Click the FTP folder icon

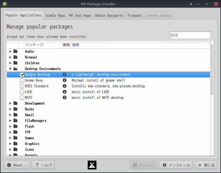click(x=15, y=132)
